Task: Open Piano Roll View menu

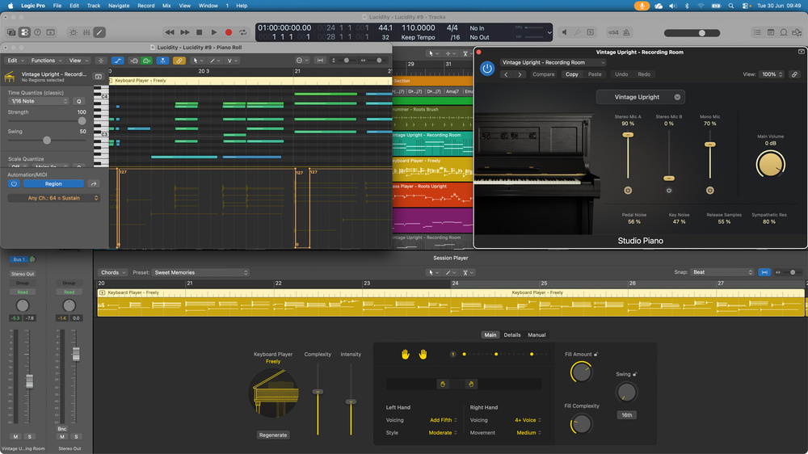Action: coord(78,61)
